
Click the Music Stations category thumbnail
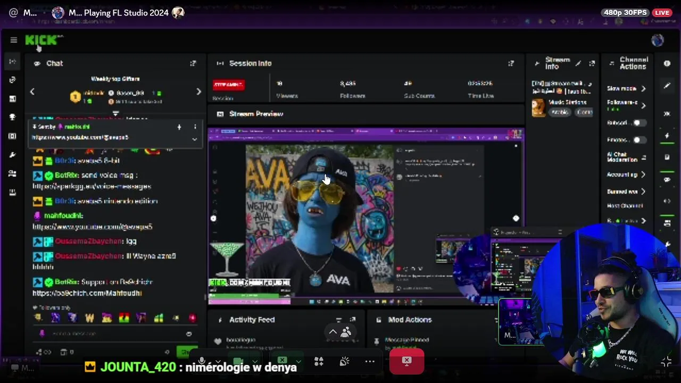538,107
